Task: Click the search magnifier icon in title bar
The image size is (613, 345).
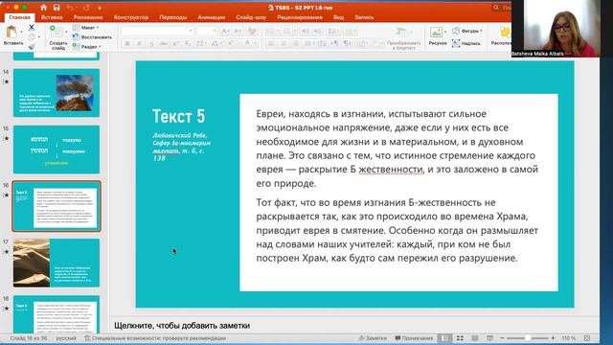Action: (496, 8)
